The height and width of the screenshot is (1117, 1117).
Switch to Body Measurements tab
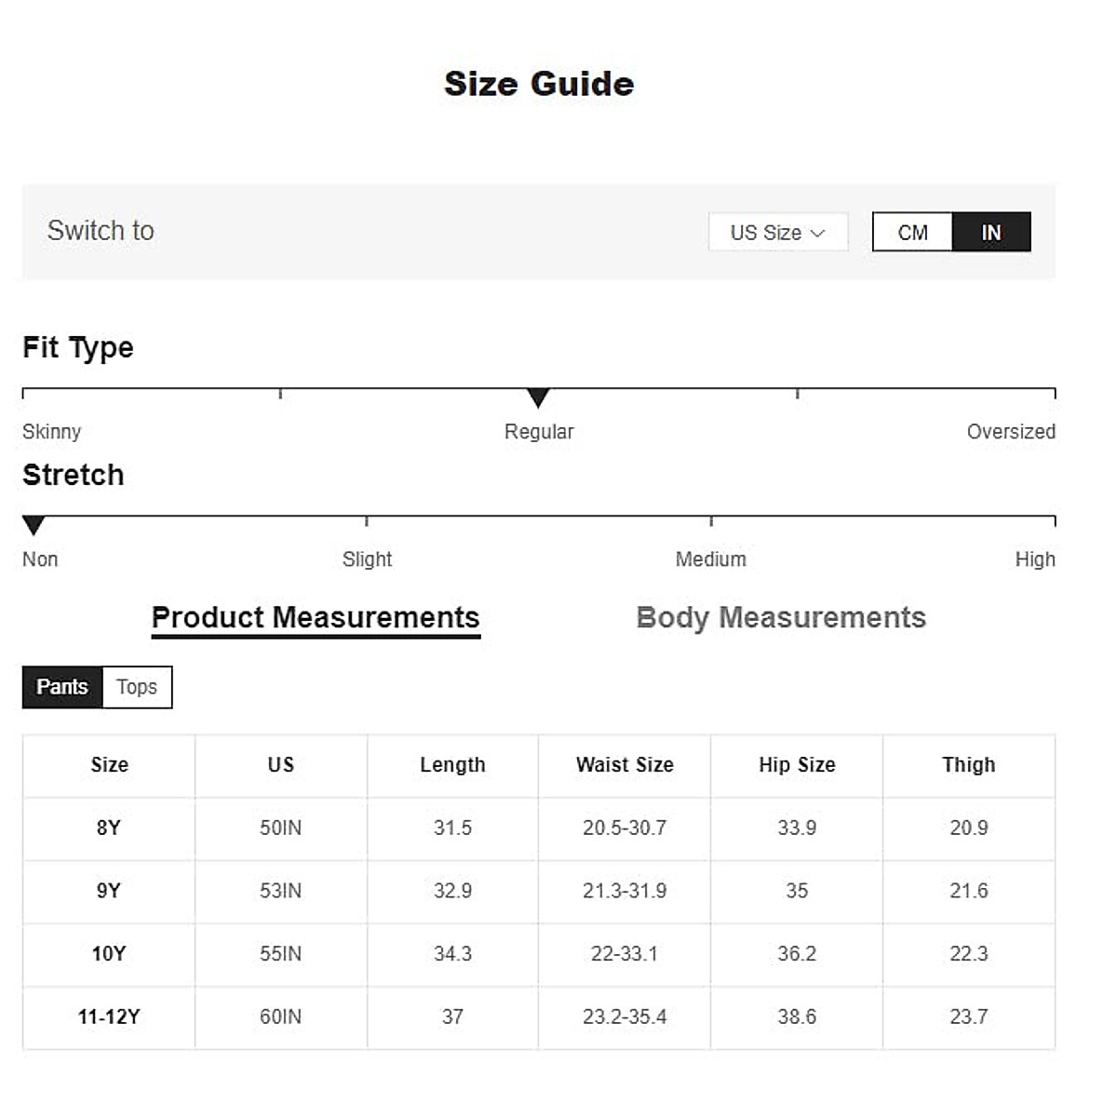781,618
